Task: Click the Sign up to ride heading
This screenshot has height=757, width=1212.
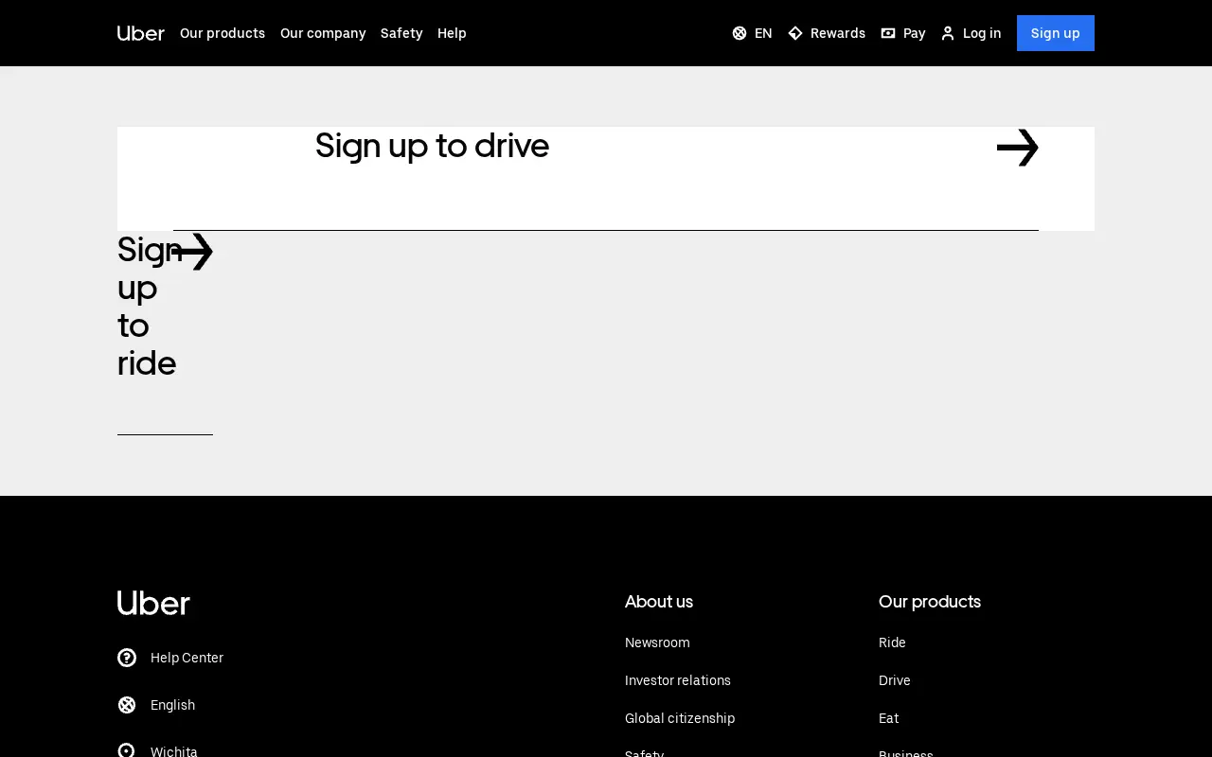Action: pyautogui.click(x=147, y=307)
